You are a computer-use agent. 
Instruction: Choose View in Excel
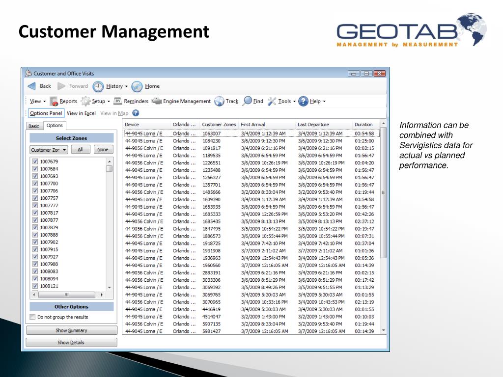81,113
